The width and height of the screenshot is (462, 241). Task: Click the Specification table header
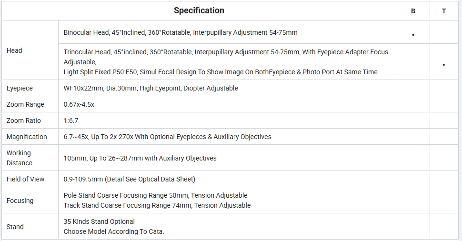pyautogui.click(x=199, y=10)
